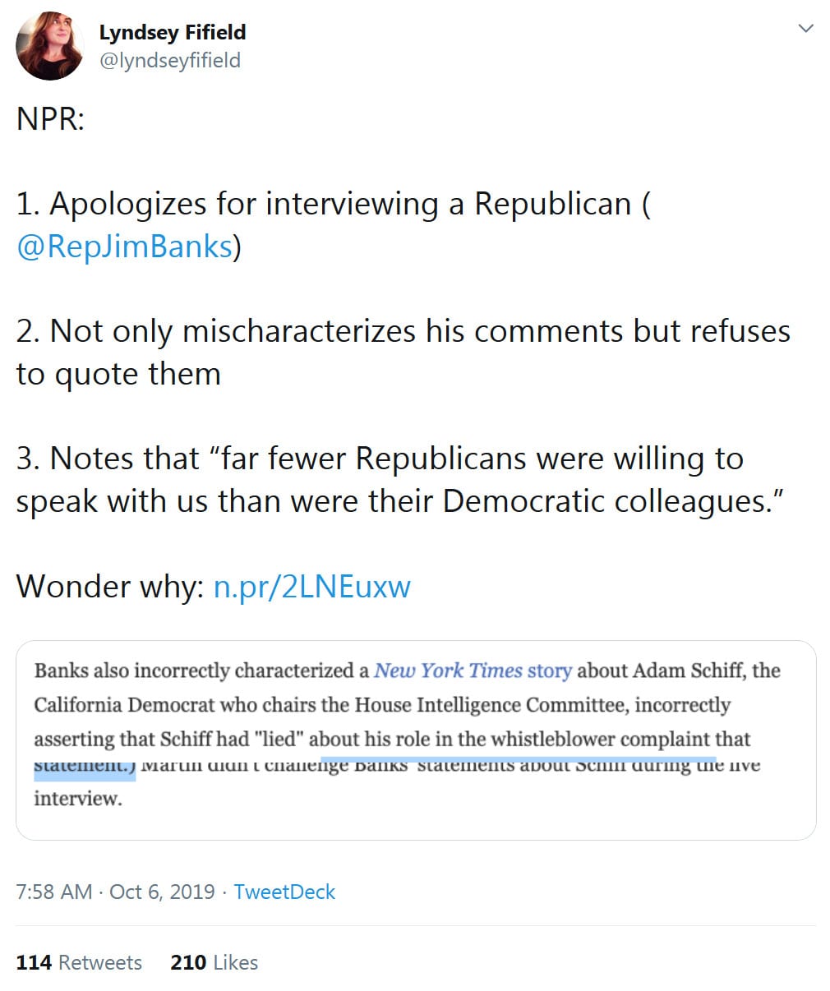Click the 'refuses to quote them' text

[118, 374]
